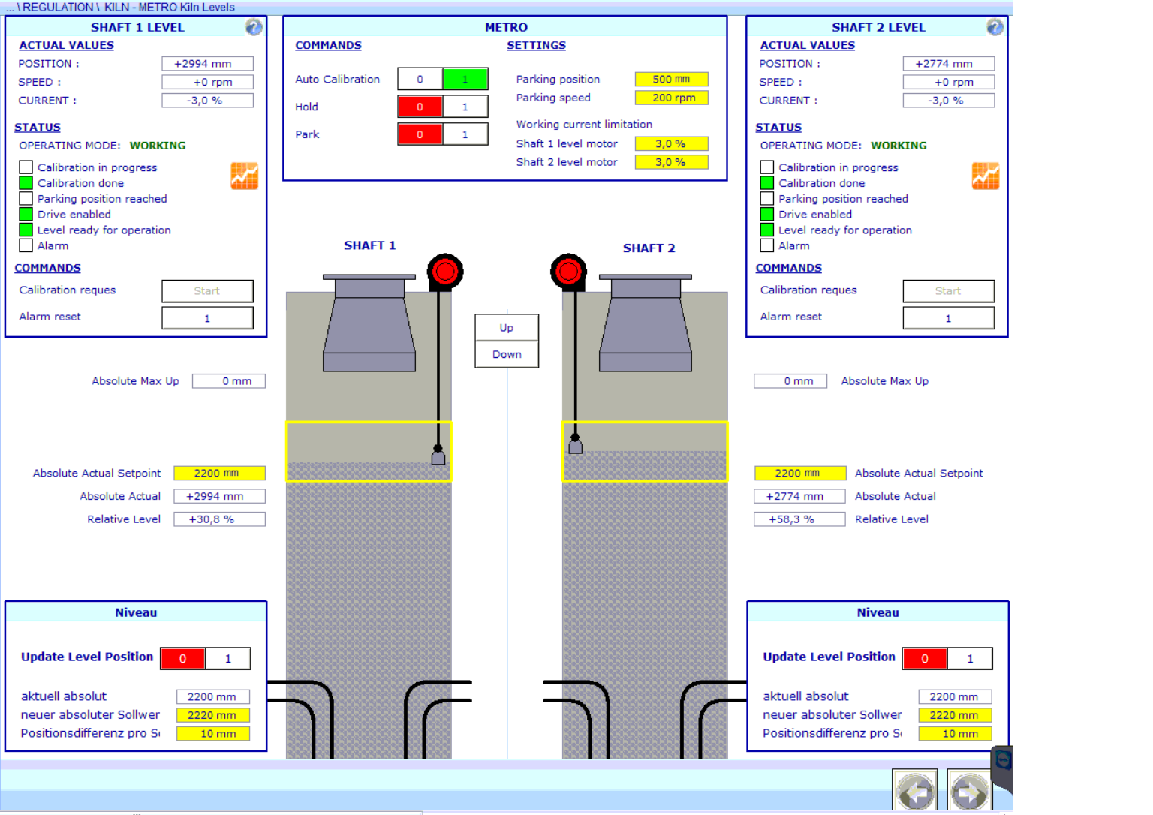This screenshot has width=1153, height=815.
Task: Go to previous screen with back arrow
Action: coord(915,790)
